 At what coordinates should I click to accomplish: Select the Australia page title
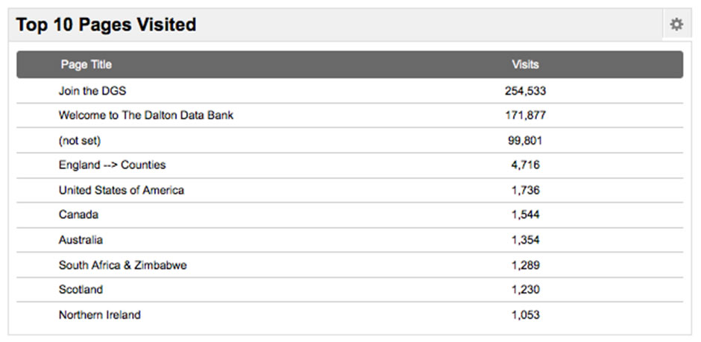(x=81, y=240)
